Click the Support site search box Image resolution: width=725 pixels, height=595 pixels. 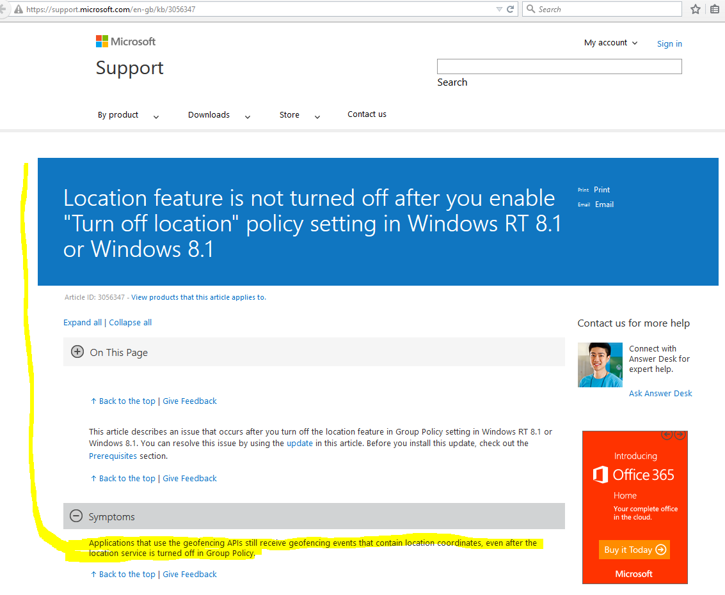click(559, 66)
